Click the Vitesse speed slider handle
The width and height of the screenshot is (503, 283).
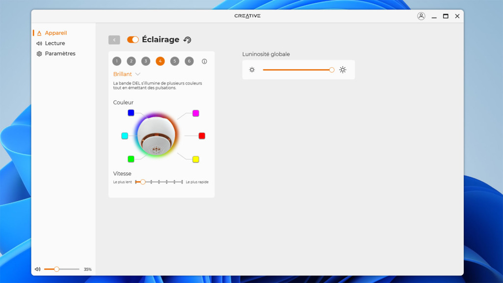(x=143, y=182)
